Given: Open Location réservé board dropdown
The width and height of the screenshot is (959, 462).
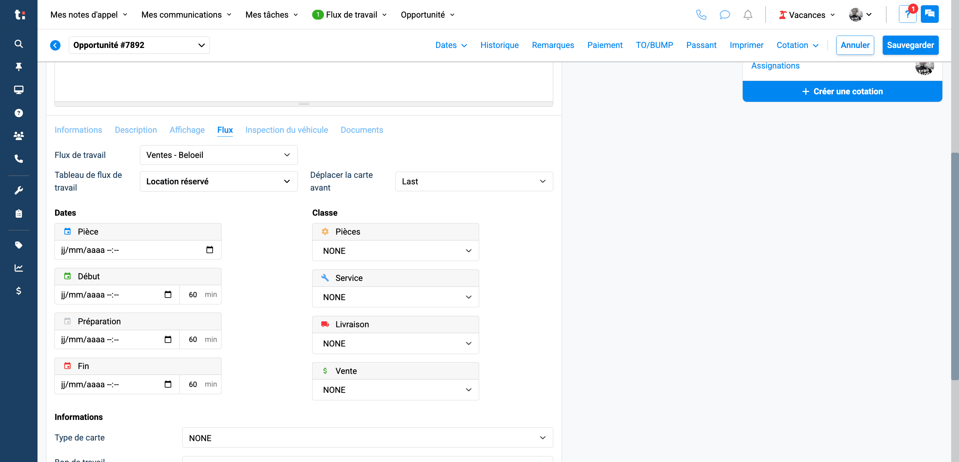Looking at the screenshot, I should [x=219, y=181].
